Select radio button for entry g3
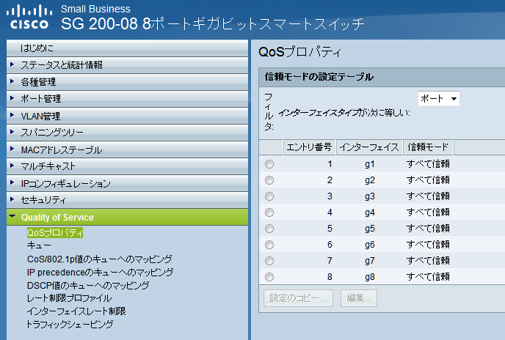 (269, 196)
